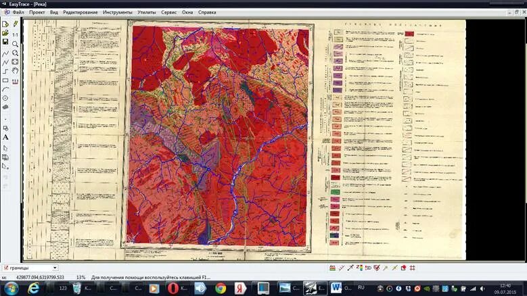Screen dimensions: 527x296
Task: Click the RU language indicator
Action: 361,288
